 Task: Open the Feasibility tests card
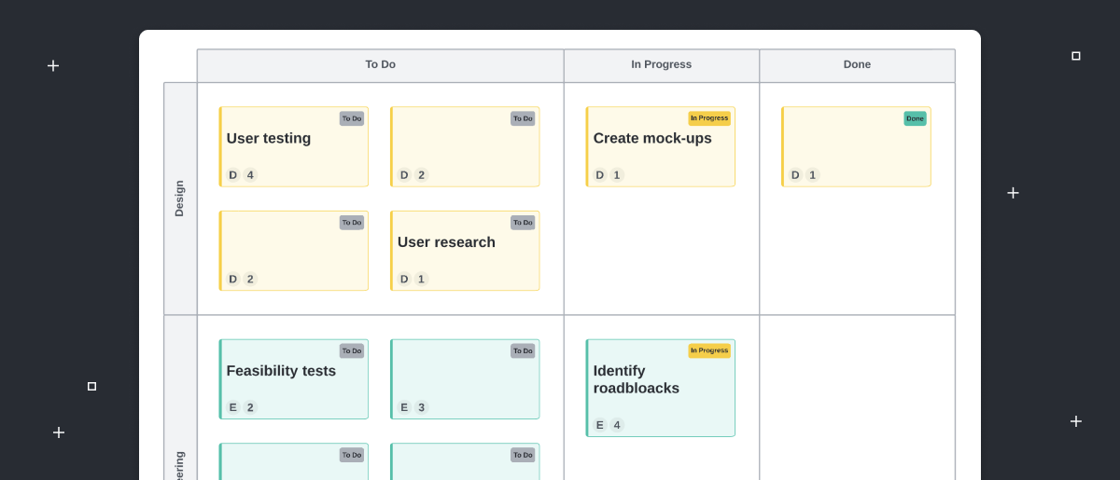point(293,379)
